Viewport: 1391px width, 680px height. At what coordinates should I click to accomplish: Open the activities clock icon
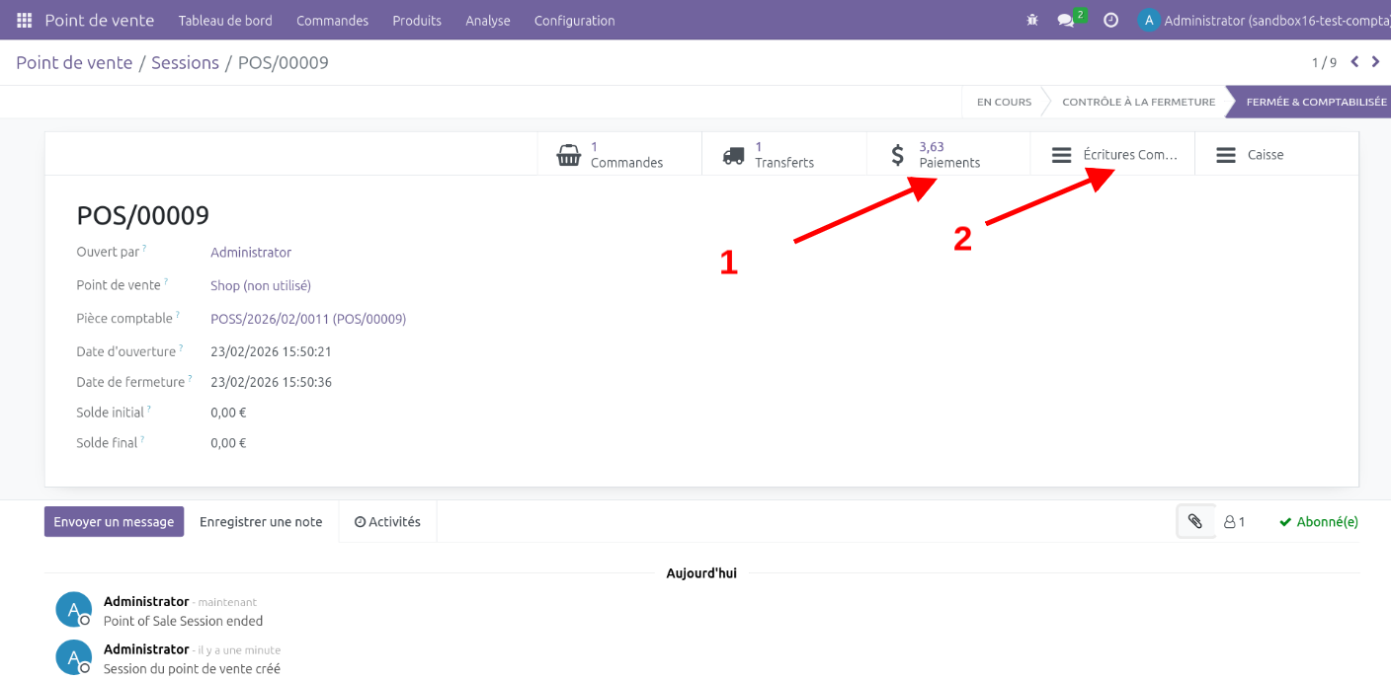(x=1110, y=20)
